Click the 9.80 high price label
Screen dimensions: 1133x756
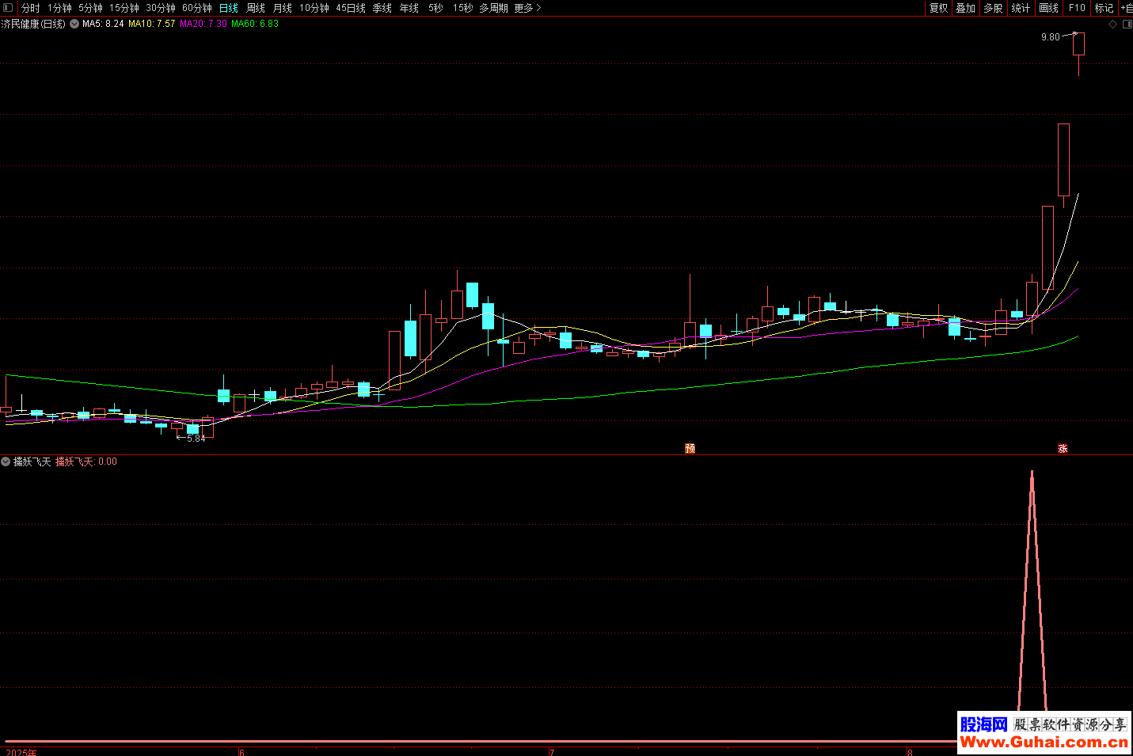click(1051, 37)
